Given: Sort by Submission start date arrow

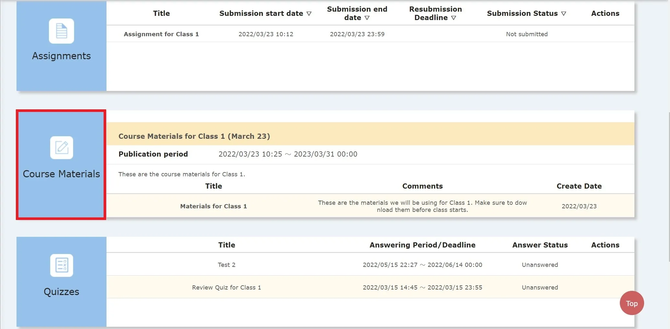Looking at the screenshot, I should pos(309,14).
